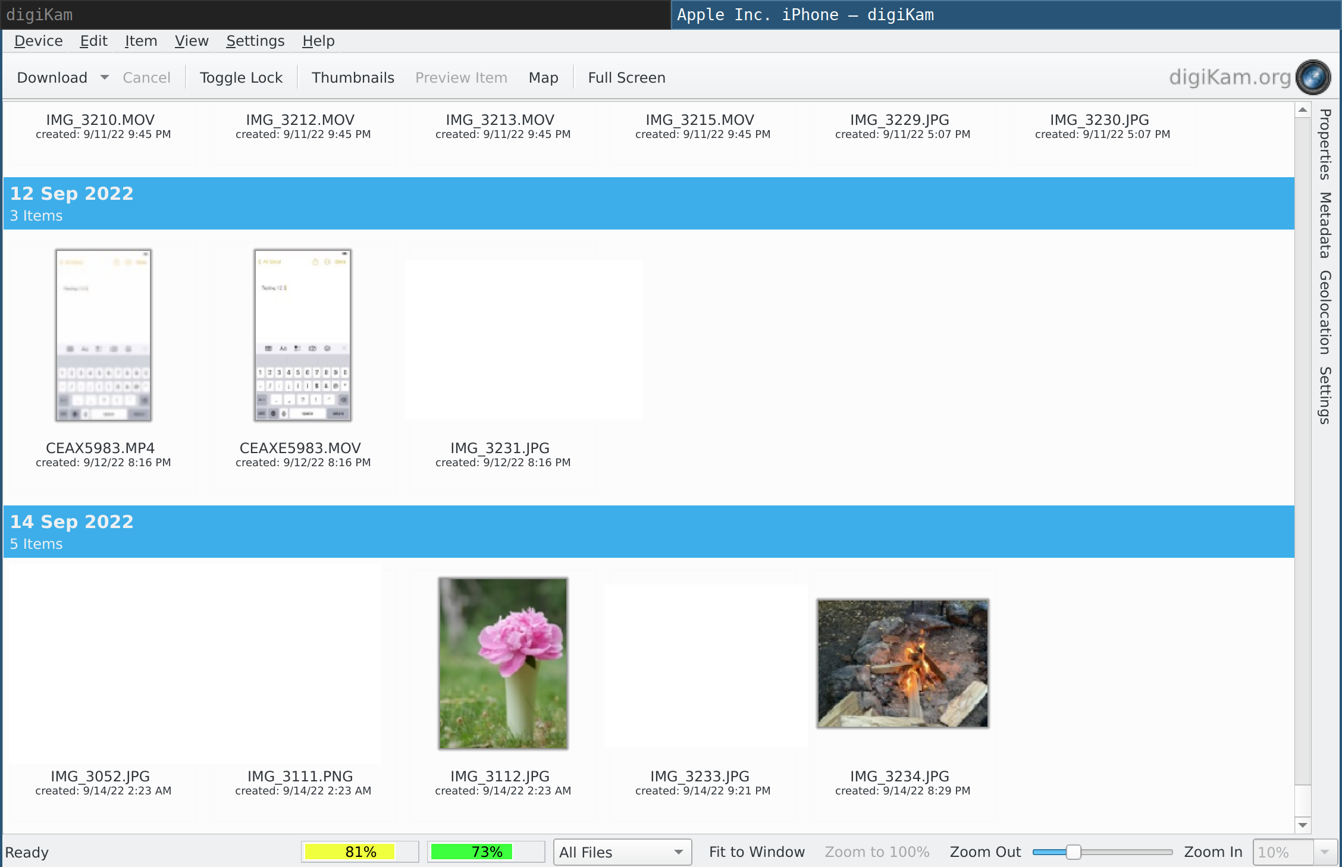Image resolution: width=1342 pixels, height=867 pixels.
Task: Select the pink flower IMG_3112.JPG thumbnail
Action: pyautogui.click(x=503, y=664)
